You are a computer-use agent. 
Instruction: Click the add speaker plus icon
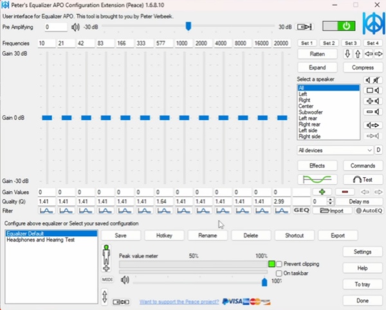click(373, 101)
